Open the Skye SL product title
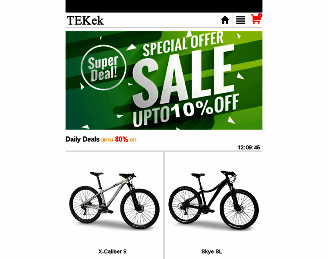This screenshot has height=259, width=328. pos(212,252)
